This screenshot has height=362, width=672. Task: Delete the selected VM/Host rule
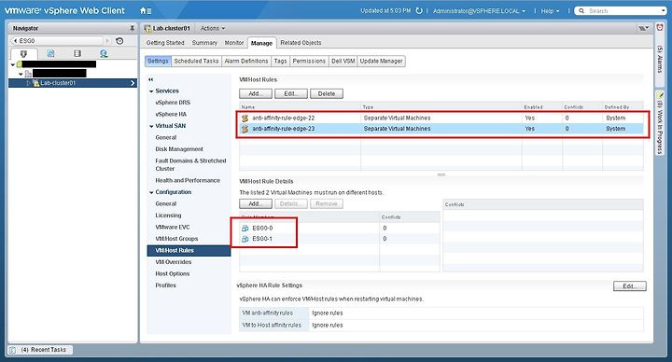(x=326, y=94)
